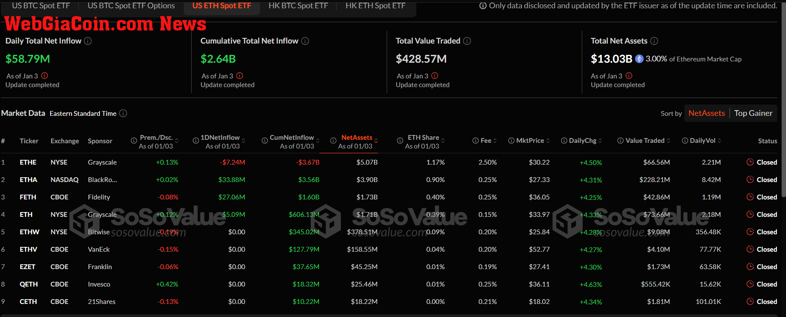
Task: Click info icon before Prem./Dsc. column header
Action: pos(134,141)
